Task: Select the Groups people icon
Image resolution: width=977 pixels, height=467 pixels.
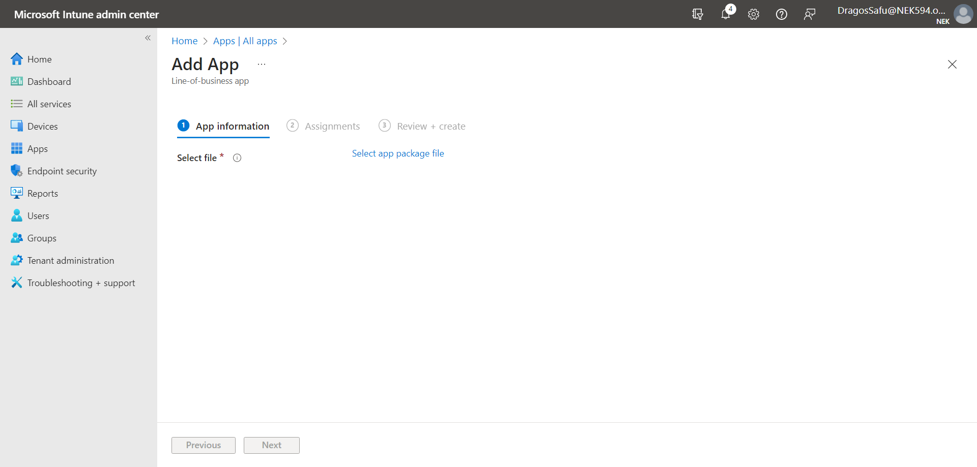Action: pyautogui.click(x=17, y=238)
